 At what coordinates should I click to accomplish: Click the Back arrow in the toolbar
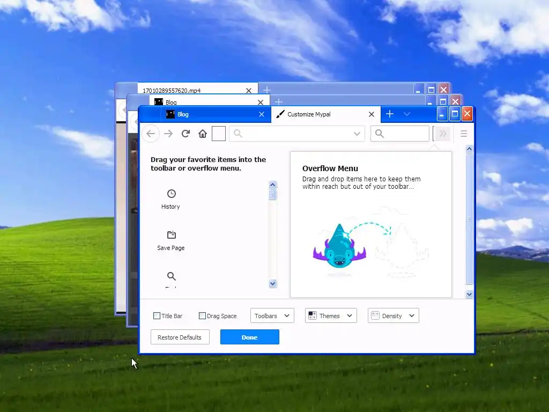(151, 134)
